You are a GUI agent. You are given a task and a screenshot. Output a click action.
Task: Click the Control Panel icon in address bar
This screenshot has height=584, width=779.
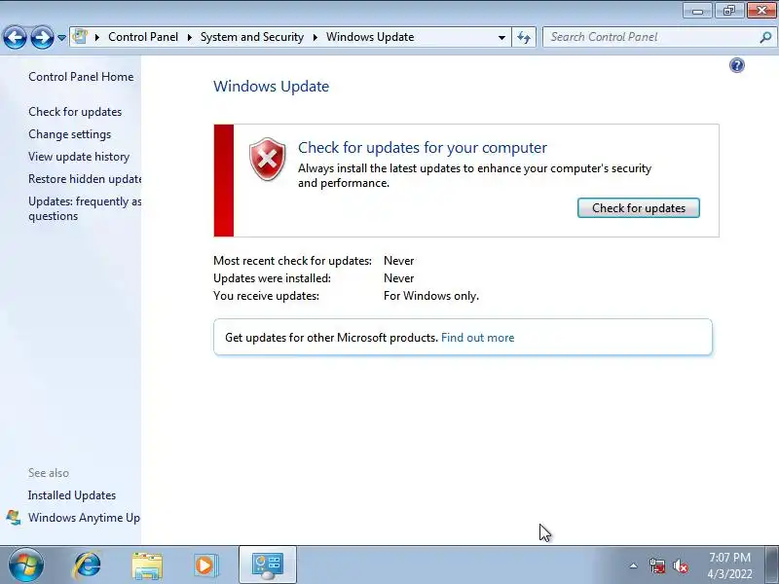80,37
